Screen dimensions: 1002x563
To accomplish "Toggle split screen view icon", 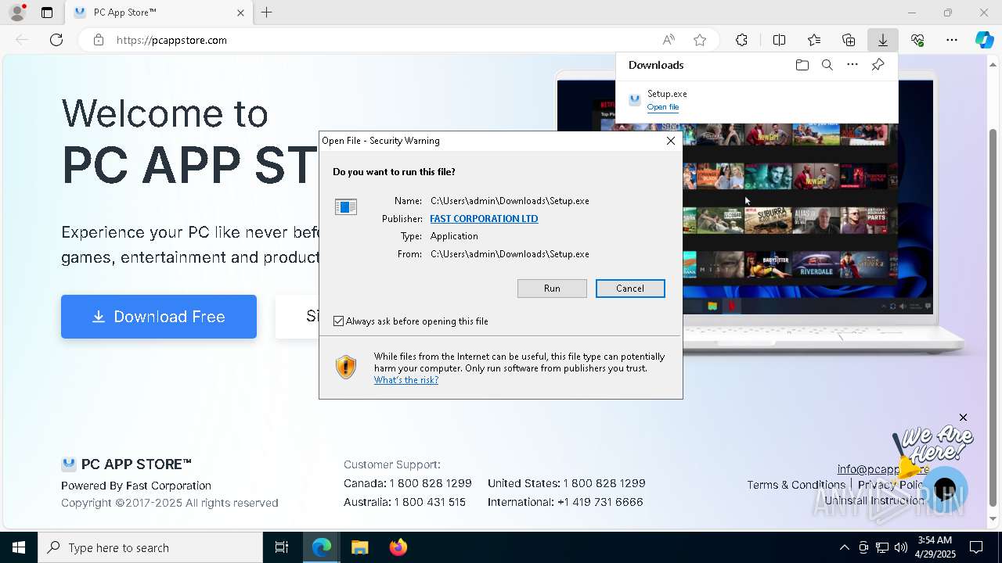I will [x=779, y=40].
